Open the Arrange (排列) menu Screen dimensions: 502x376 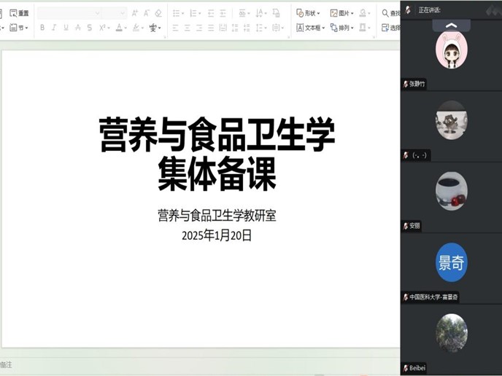pos(341,28)
